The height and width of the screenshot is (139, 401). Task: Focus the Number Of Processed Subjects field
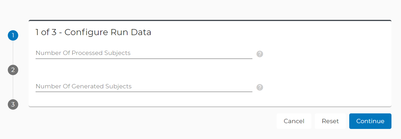click(144, 53)
